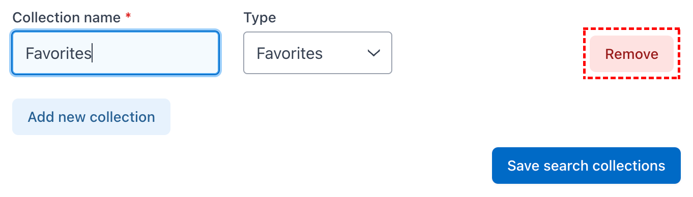
Task: Click the Remove button
Action: coord(631,54)
